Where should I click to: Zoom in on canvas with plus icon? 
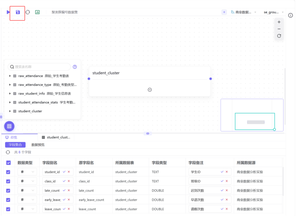279,22
